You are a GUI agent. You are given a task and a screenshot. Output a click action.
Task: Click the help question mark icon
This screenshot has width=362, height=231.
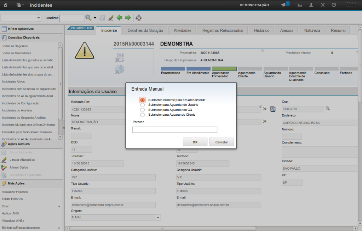click(334, 5)
